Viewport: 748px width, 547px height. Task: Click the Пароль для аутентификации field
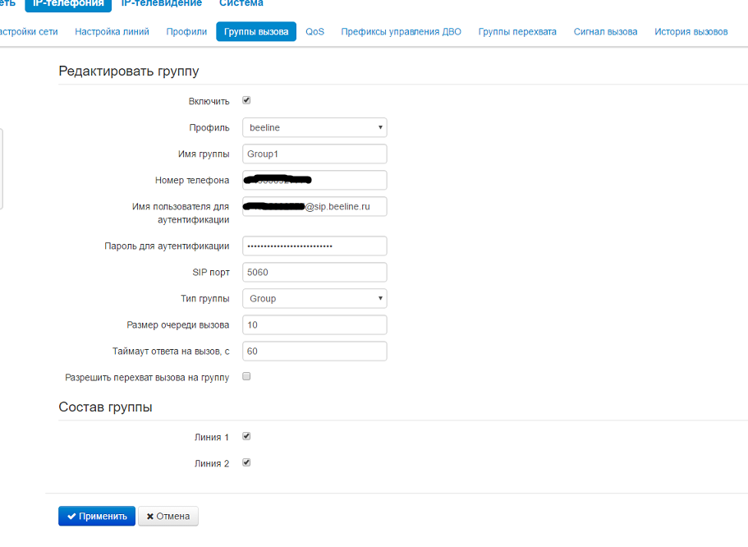click(x=314, y=246)
